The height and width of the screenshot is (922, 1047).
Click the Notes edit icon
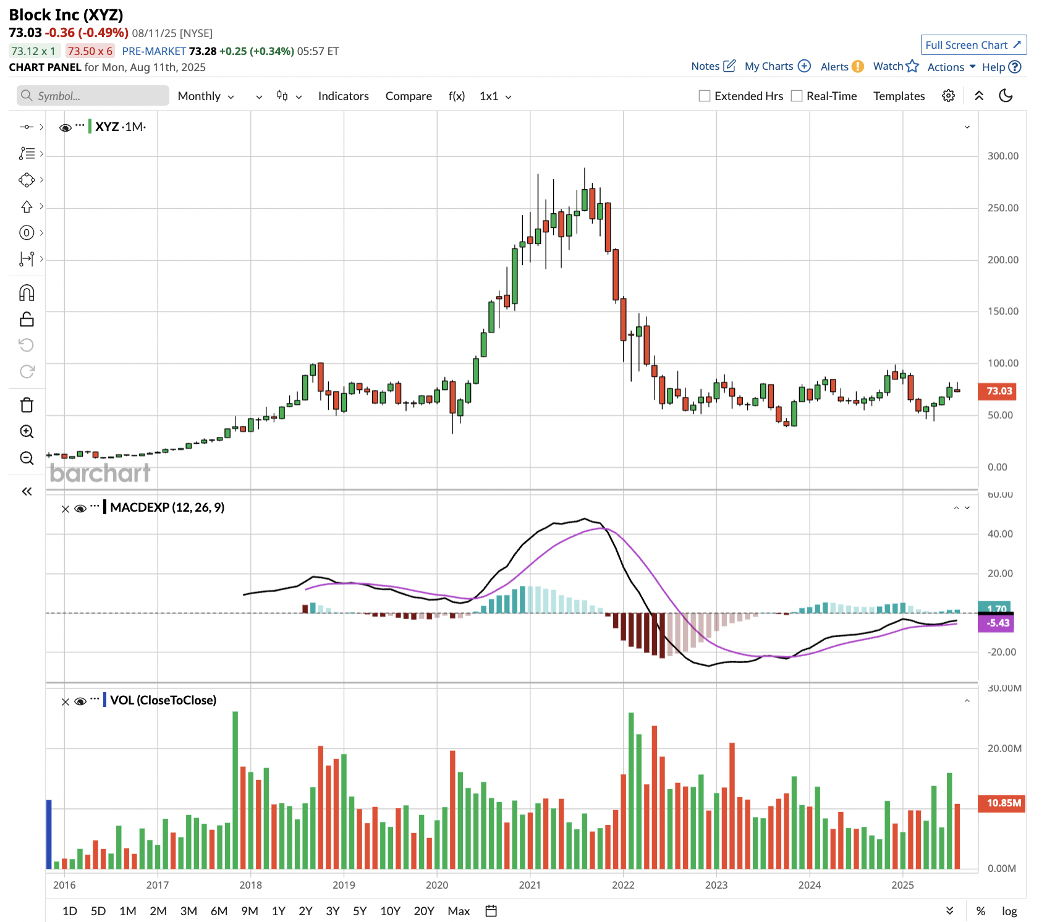coord(729,66)
